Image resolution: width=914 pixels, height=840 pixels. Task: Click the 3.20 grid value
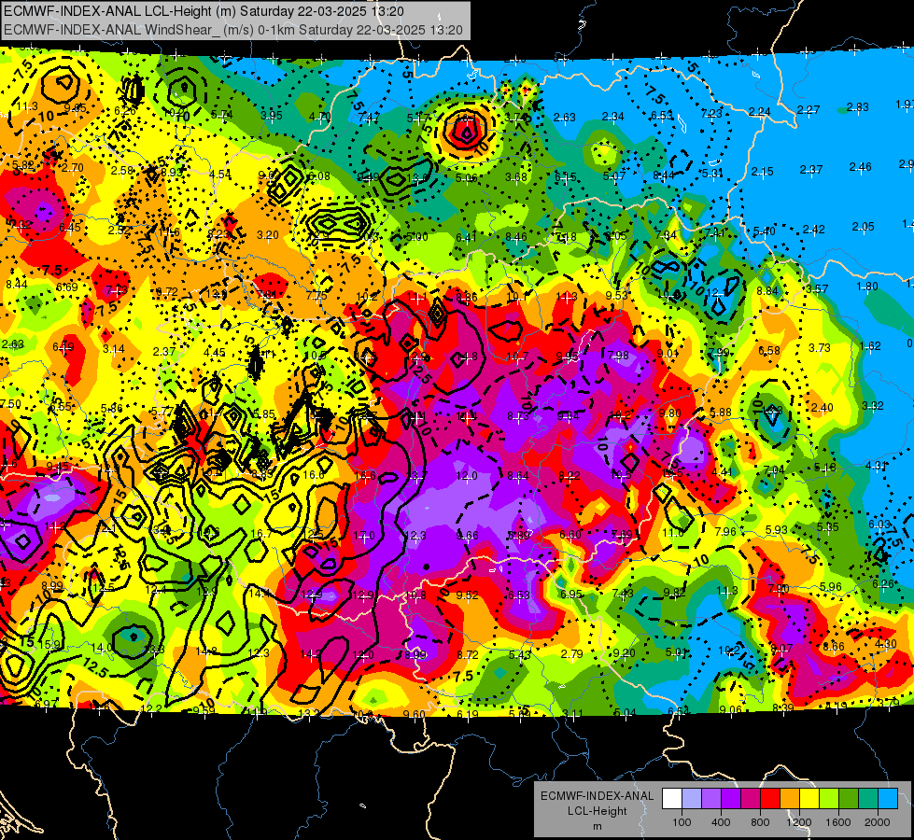268,235
